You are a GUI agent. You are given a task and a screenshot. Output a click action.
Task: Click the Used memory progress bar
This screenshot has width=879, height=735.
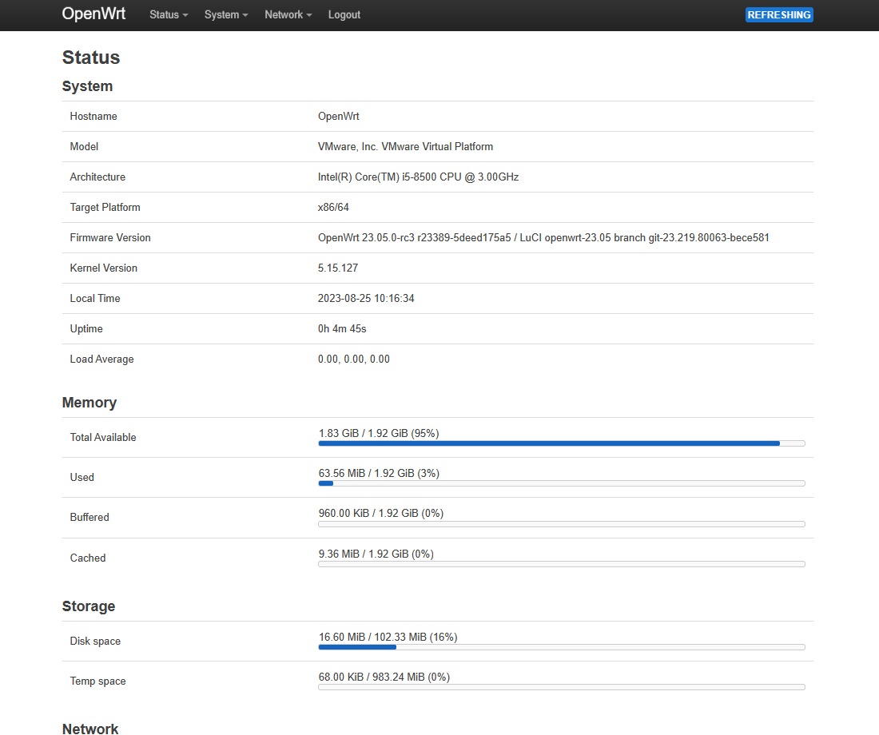tap(561, 483)
